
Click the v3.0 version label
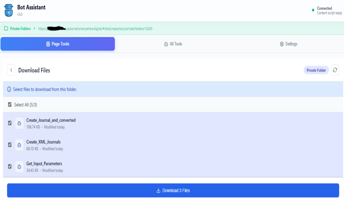pos(20,14)
